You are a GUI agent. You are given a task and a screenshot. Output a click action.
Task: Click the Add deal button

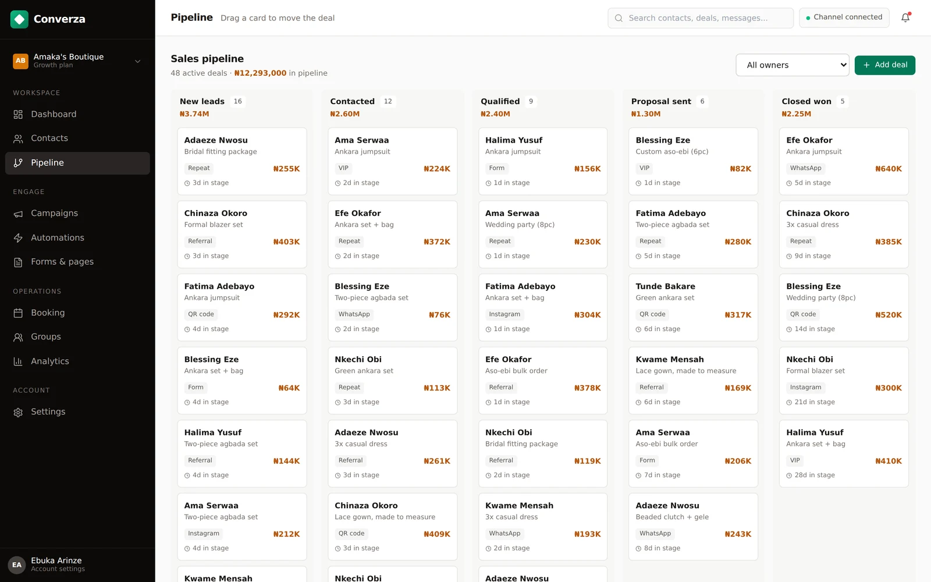[x=884, y=65]
